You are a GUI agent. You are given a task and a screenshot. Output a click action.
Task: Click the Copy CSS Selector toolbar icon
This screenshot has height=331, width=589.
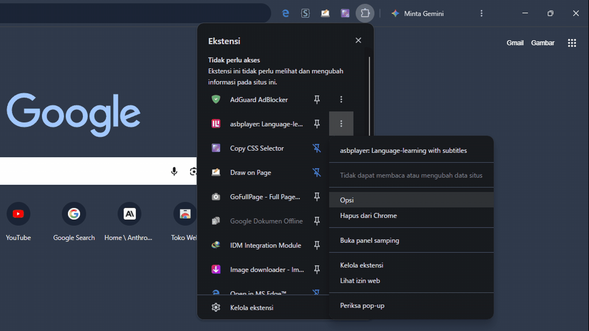click(345, 13)
